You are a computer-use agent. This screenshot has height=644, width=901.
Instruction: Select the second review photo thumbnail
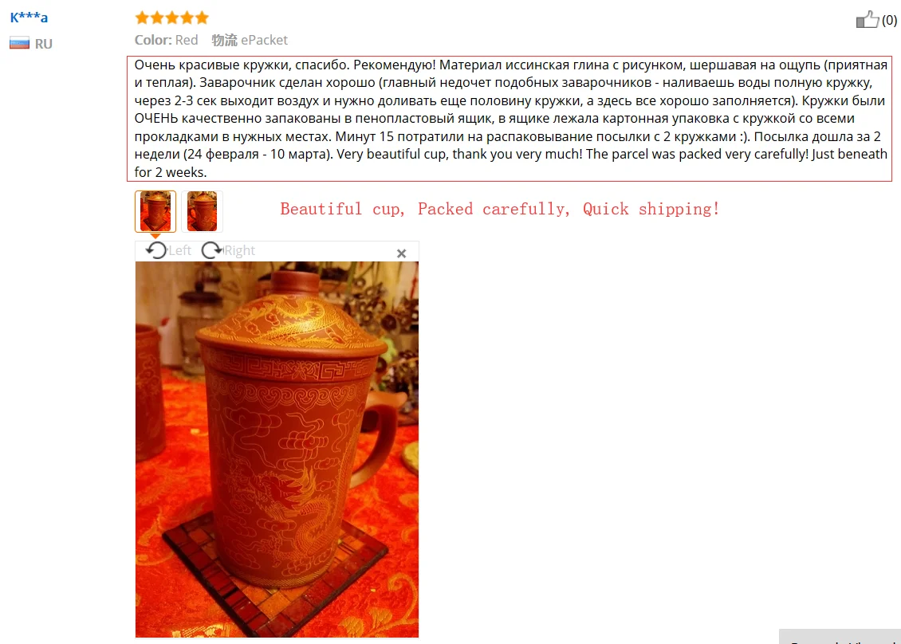(x=202, y=211)
